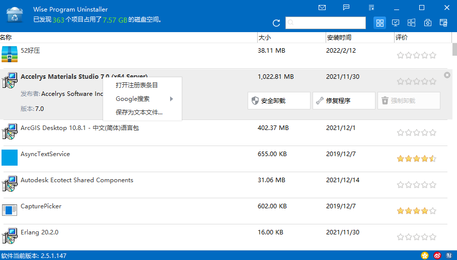Switch to Windows apps view icon
Image resolution: width=457 pixels, height=260 pixels.
pyautogui.click(x=412, y=23)
